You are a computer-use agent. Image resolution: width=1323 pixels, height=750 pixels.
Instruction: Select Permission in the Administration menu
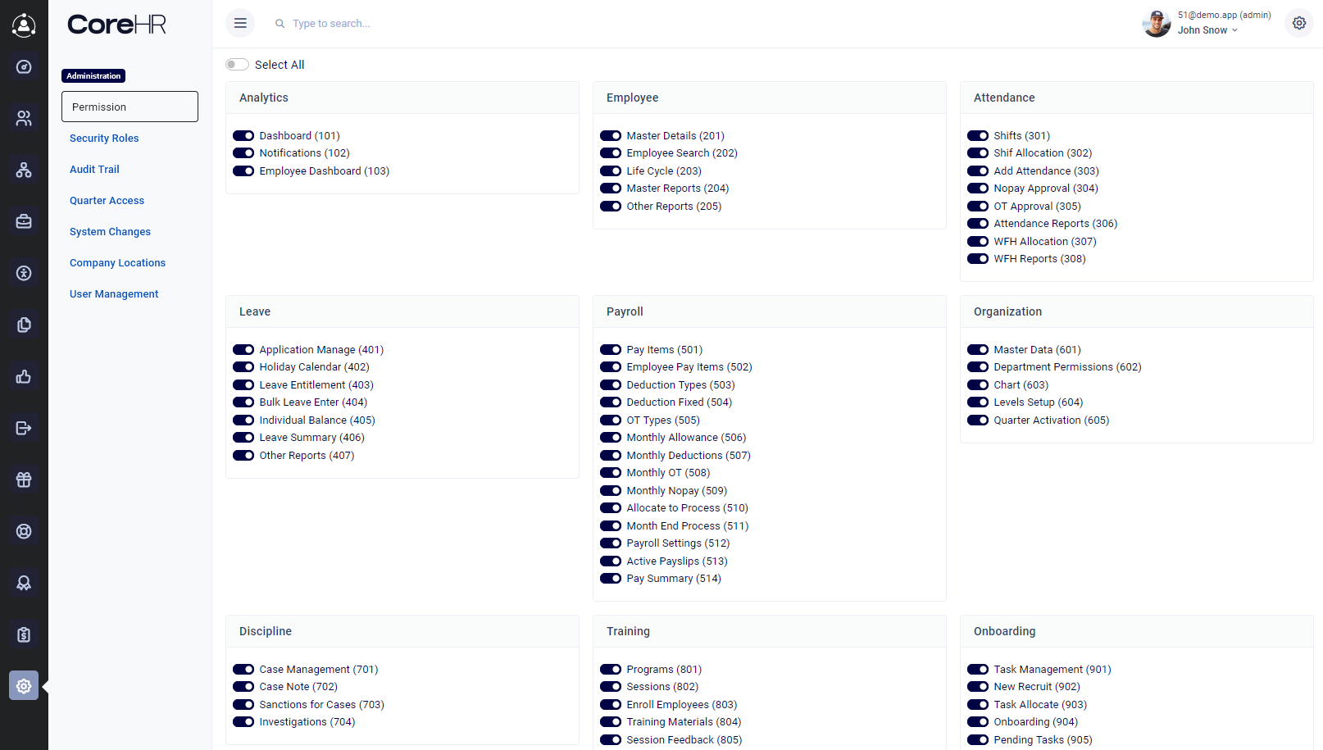pyautogui.click(x=130, y=107)
